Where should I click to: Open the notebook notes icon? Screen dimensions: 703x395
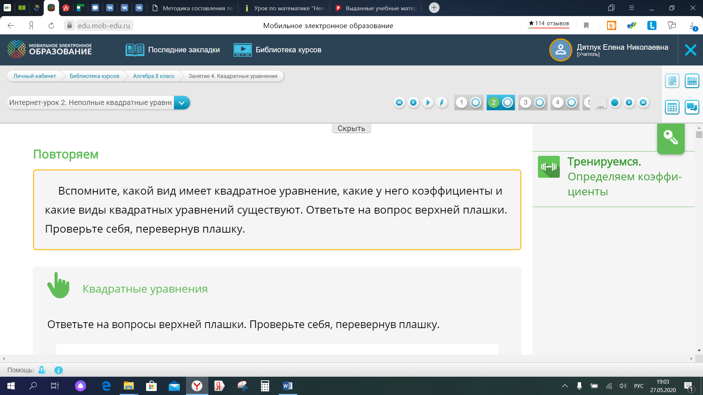(672, 81)
